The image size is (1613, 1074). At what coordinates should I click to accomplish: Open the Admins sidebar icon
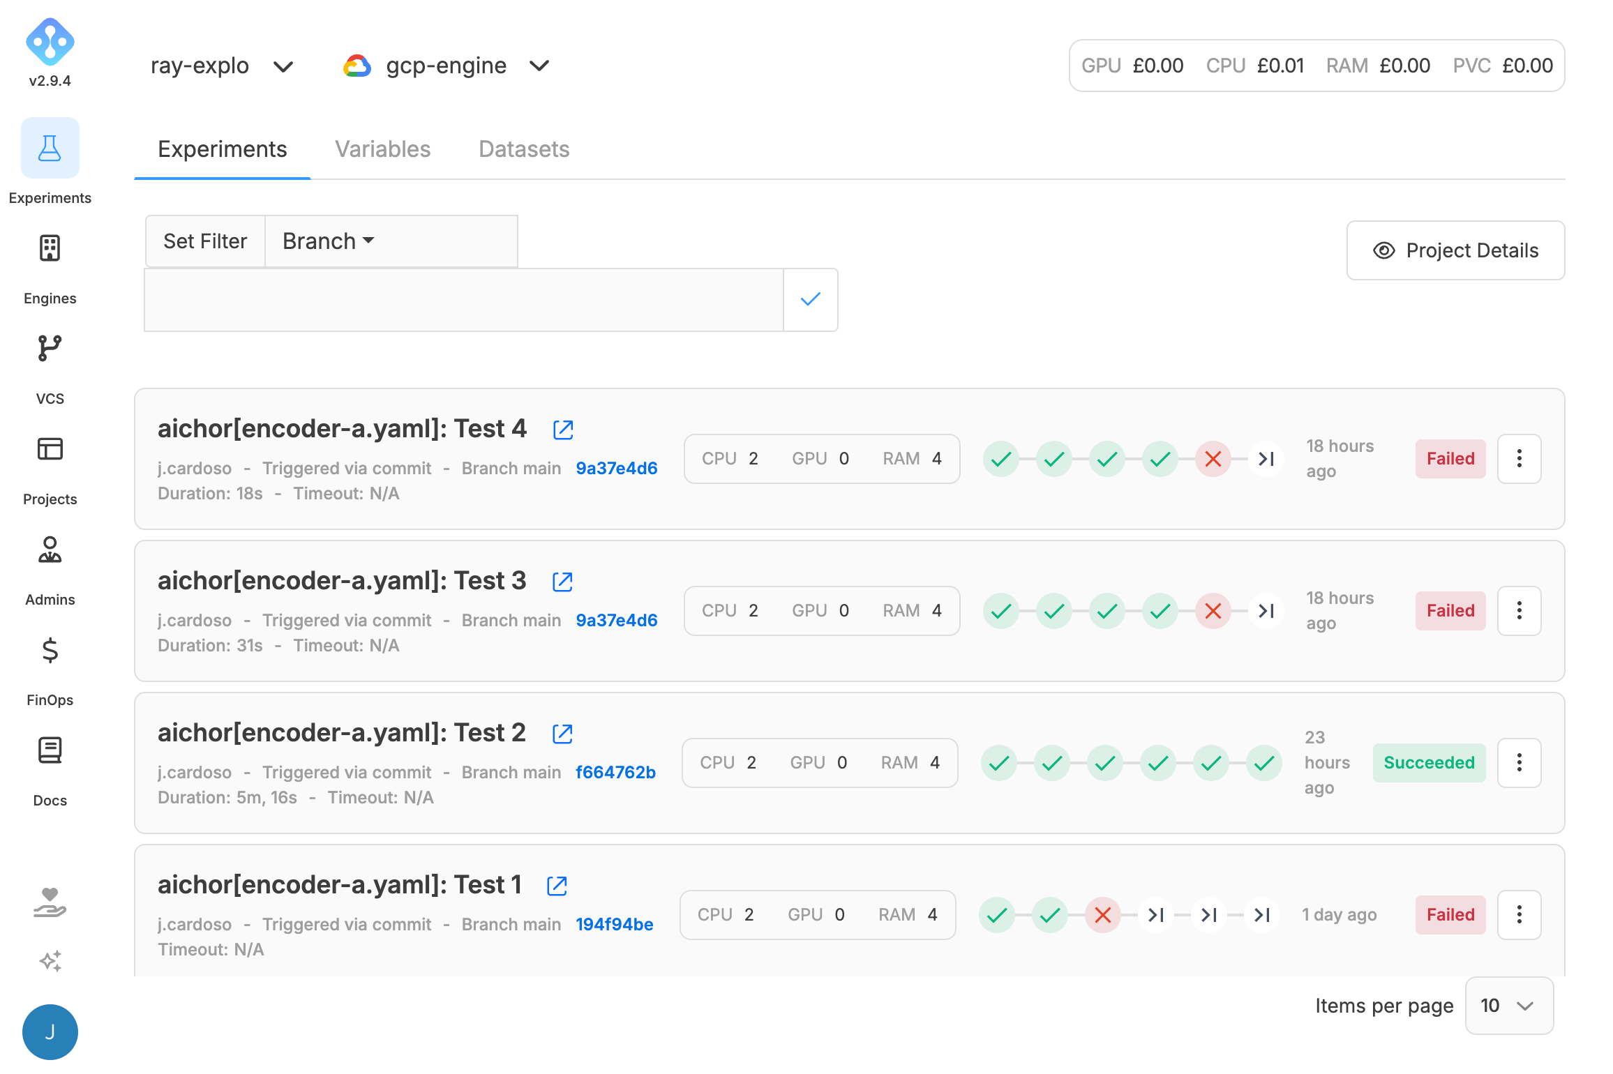50,550
